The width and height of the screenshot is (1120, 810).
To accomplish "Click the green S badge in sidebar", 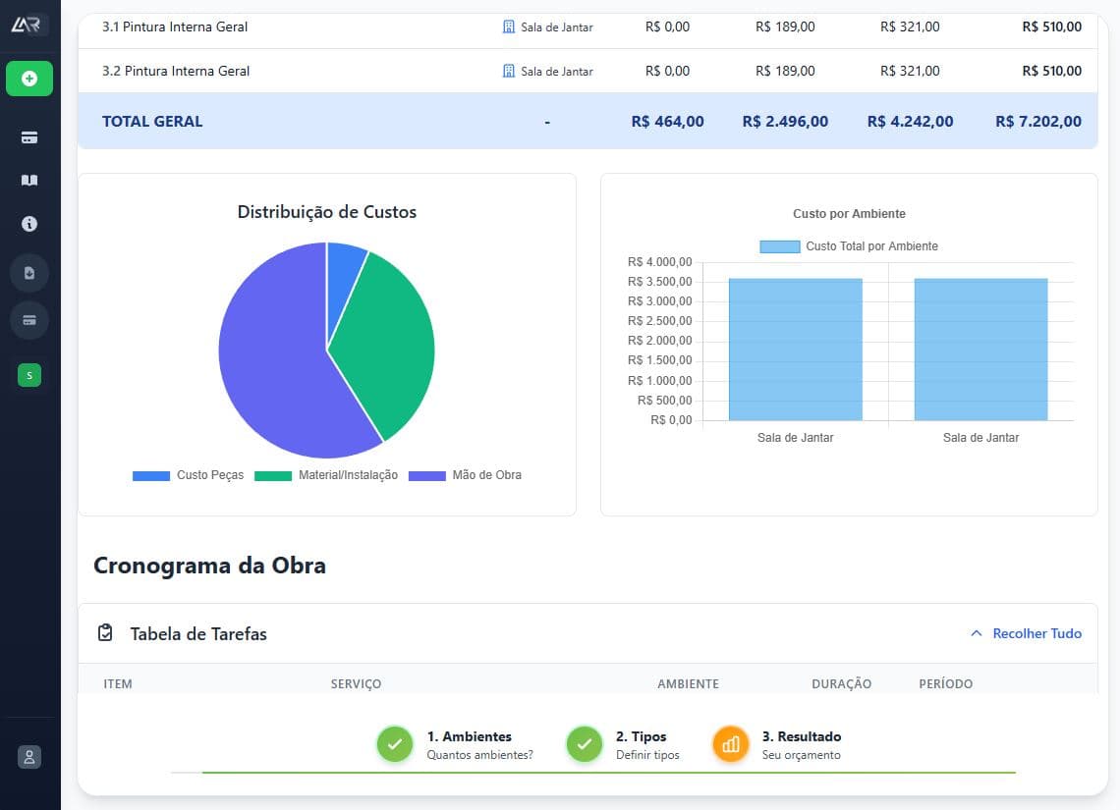I will pos(28,375).
